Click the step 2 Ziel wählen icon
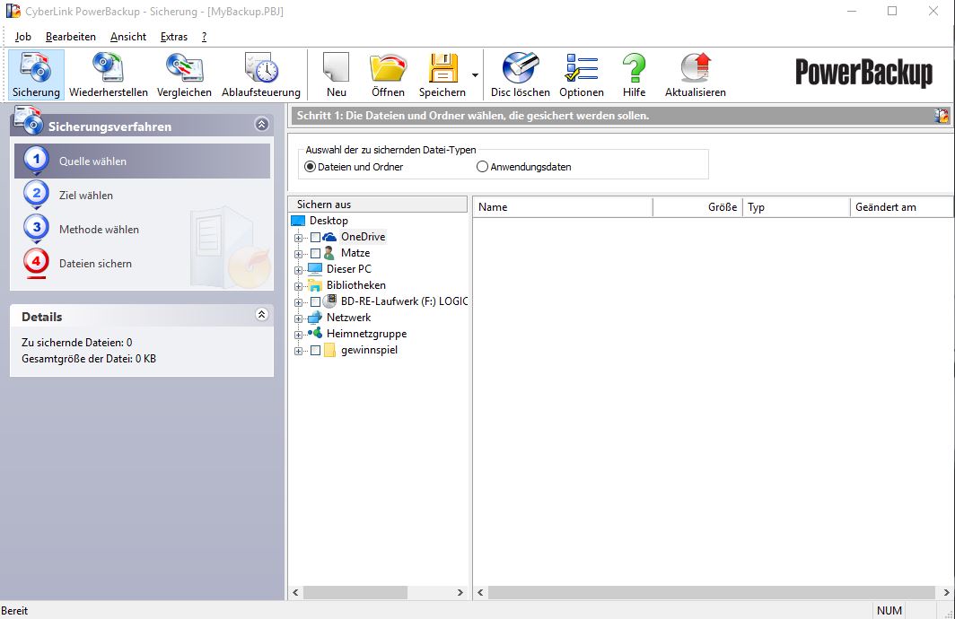 click(37, 195)
